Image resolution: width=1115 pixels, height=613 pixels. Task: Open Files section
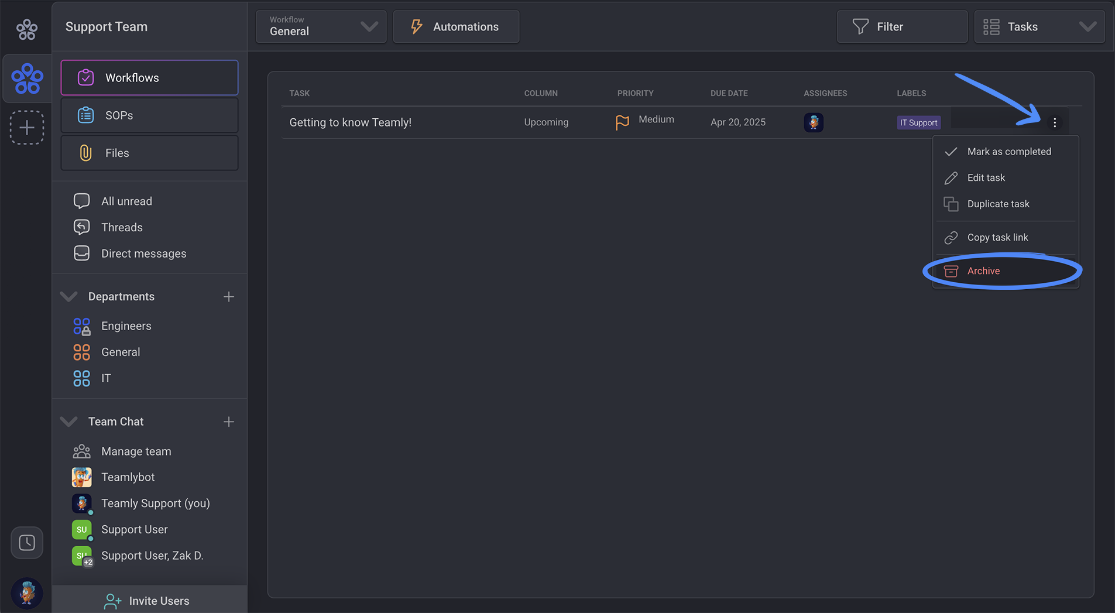click(x=149, y=153)
